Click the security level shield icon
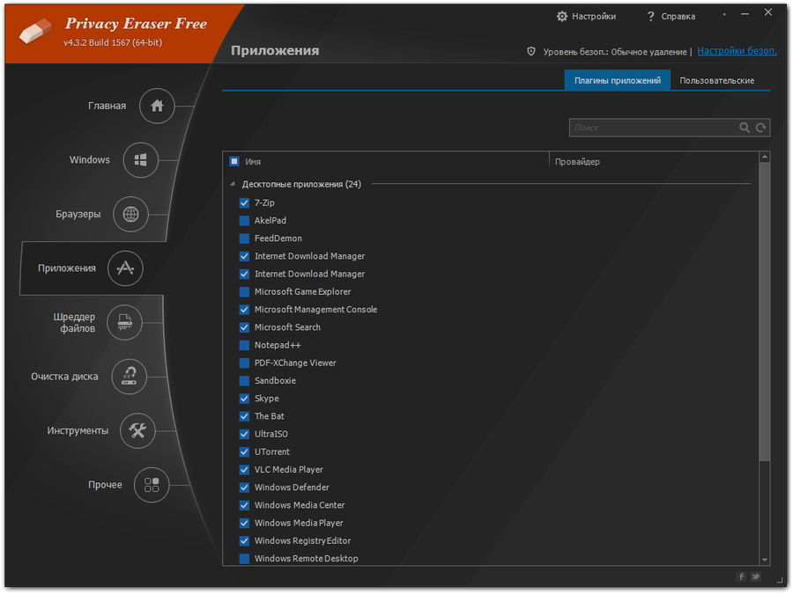 (x=531, y=51)
